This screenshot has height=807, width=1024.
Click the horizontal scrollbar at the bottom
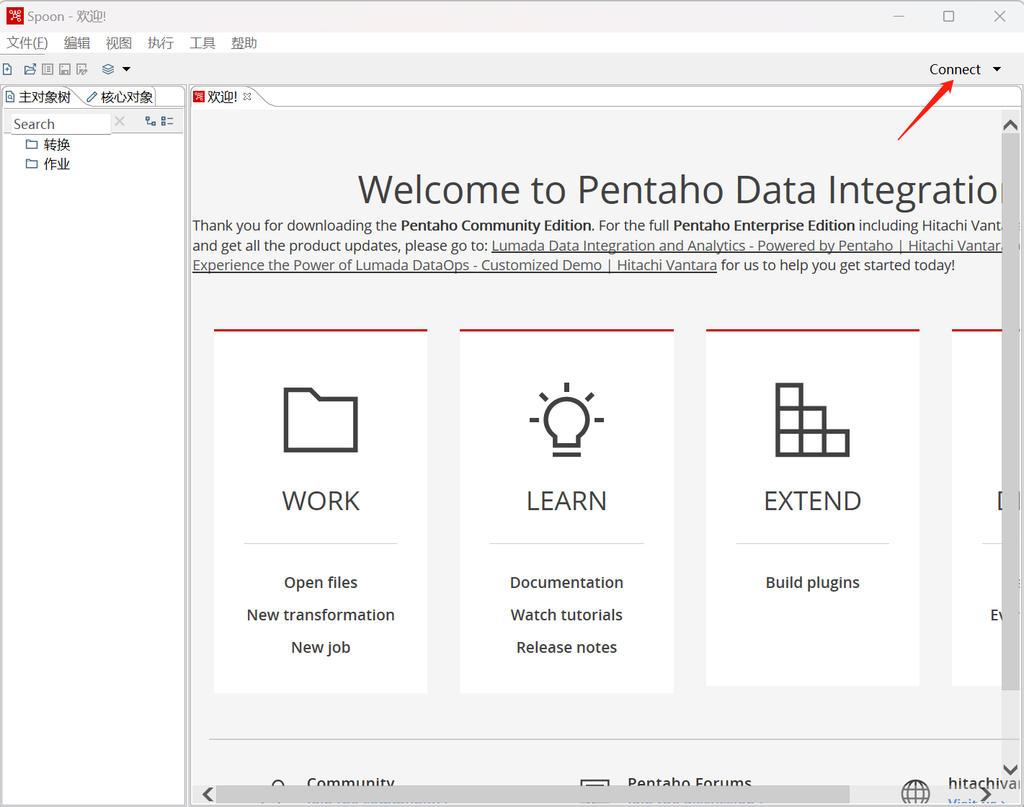533,794
